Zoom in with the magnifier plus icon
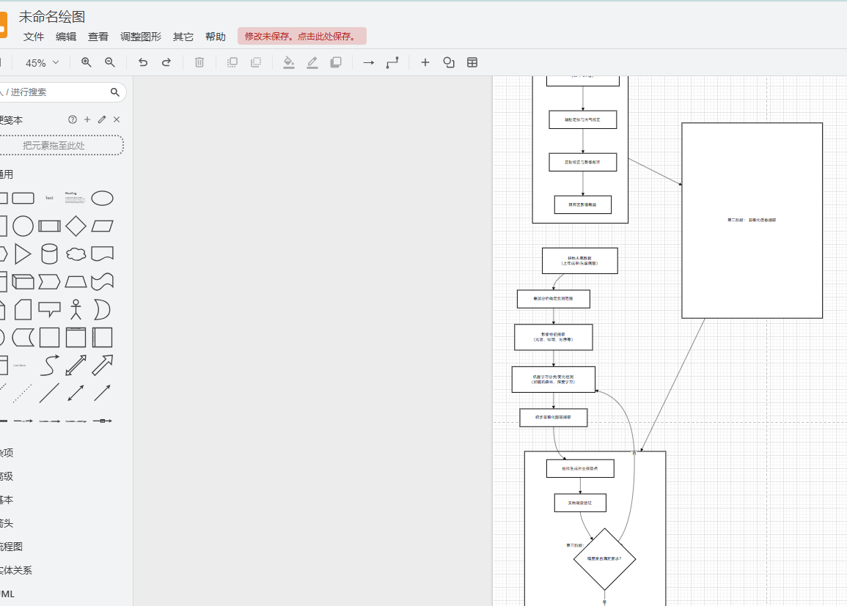This screenshot has width=847, height=606. pos(86,62)
